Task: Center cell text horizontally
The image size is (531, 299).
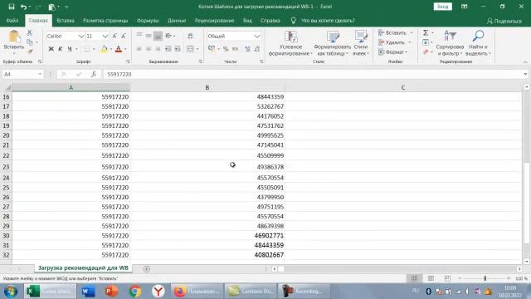Action: (x=149, y=49)
